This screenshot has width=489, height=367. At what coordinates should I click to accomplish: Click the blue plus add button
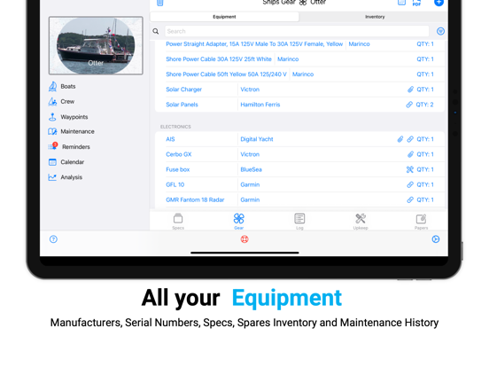coord(439,3)
